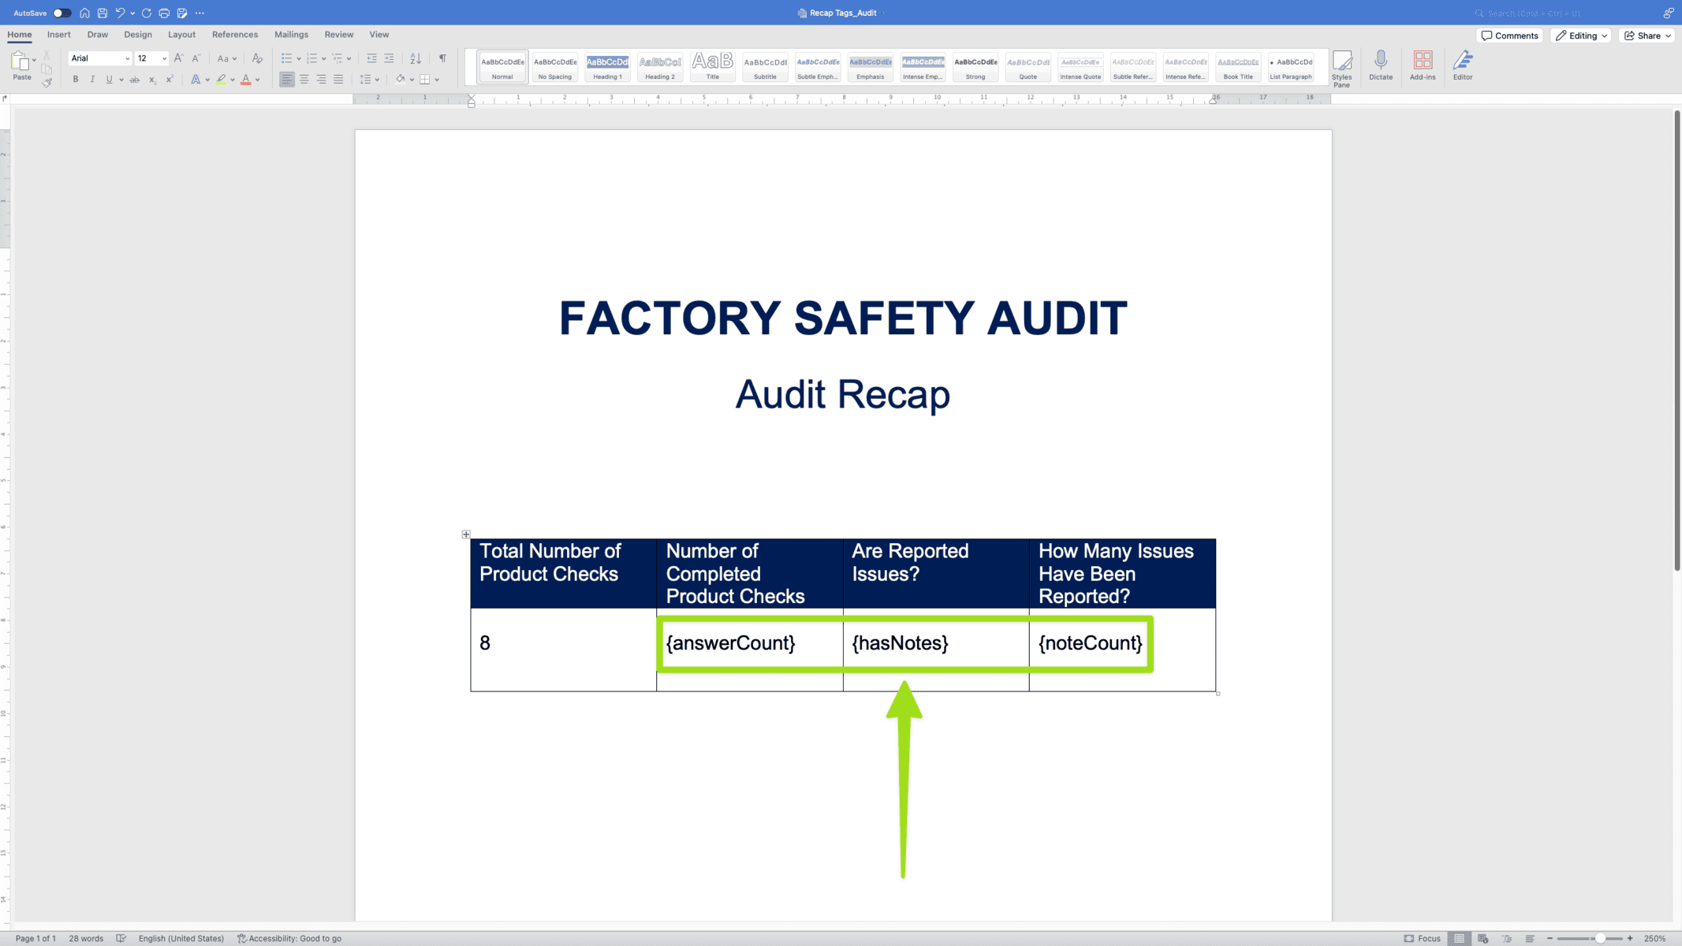Viewport: 1682px width, 946px height.
Task: Toggle the show paragraph marks button
Action: (442, 58)
